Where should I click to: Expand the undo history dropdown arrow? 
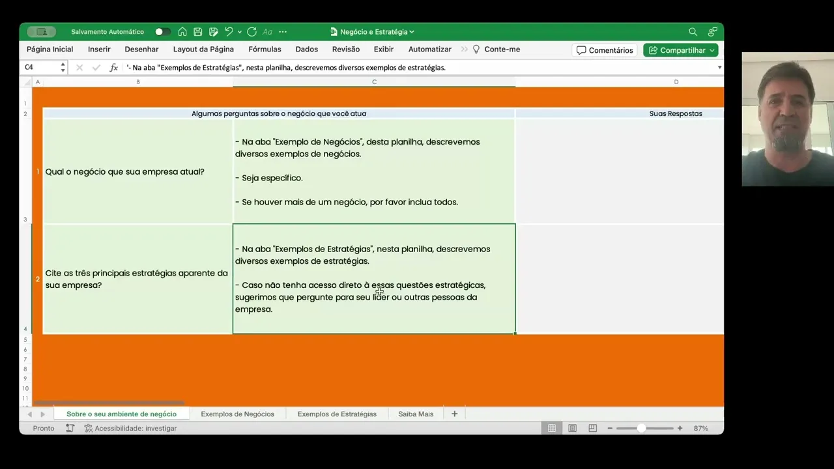[x=240, y=32]
